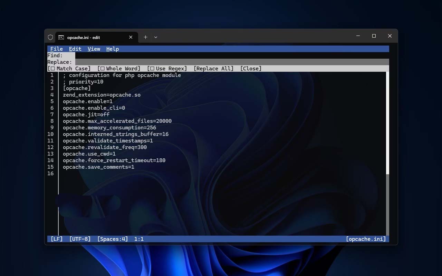
Task: Maximize the terminal window
Action: pos(374,36)
